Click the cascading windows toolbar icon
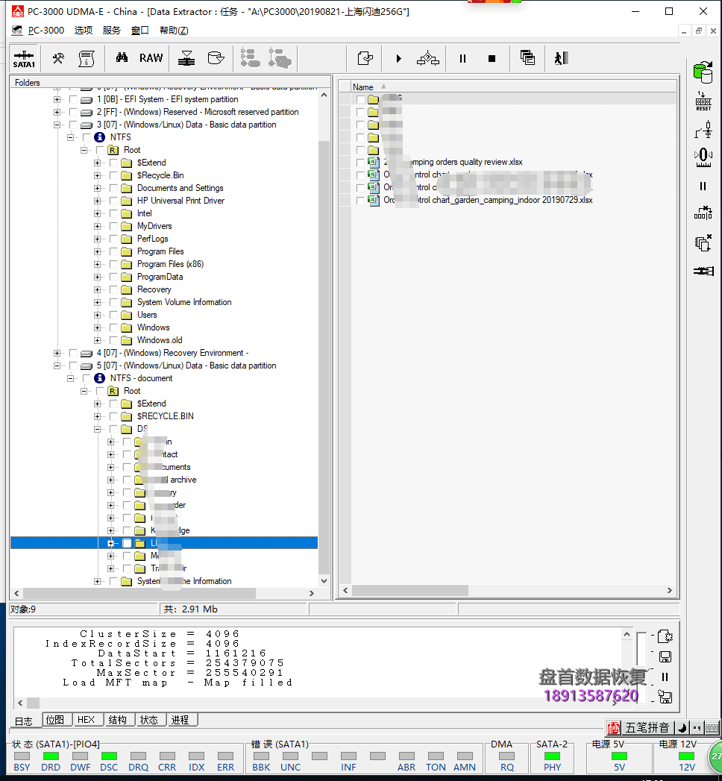Image resolution: width=722 pixels, height=781 pixels. (527, 57)
